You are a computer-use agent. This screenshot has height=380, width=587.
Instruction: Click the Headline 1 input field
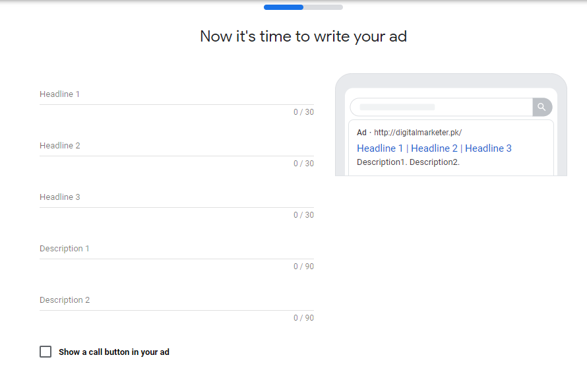pyautogui.click(x=177, y=94)
